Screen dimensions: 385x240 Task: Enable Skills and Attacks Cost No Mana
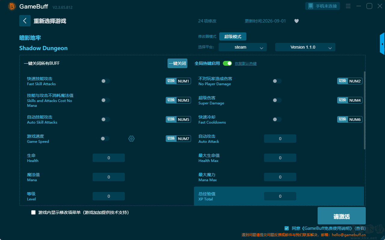[x=106, y=100]
